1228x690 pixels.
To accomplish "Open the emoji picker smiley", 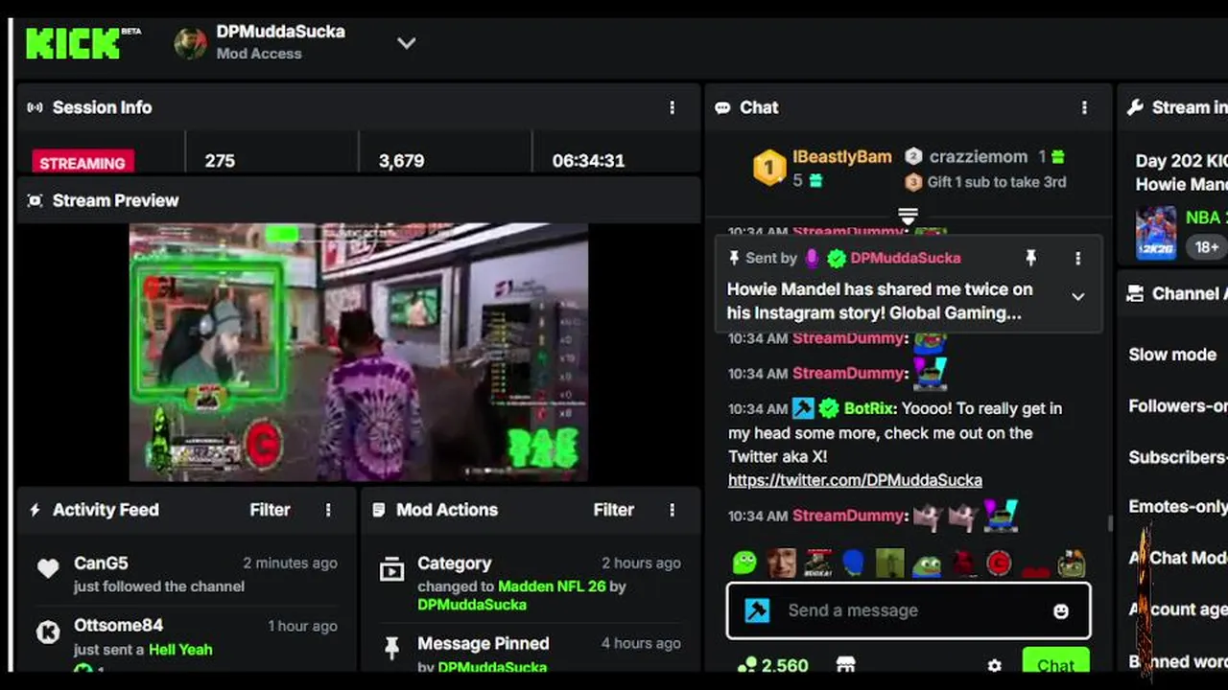I will tap(1061, 610).
